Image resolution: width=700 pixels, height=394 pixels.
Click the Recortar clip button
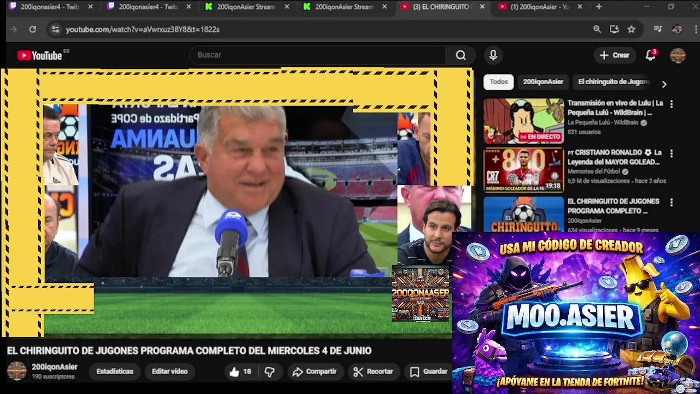click(374, 372)
